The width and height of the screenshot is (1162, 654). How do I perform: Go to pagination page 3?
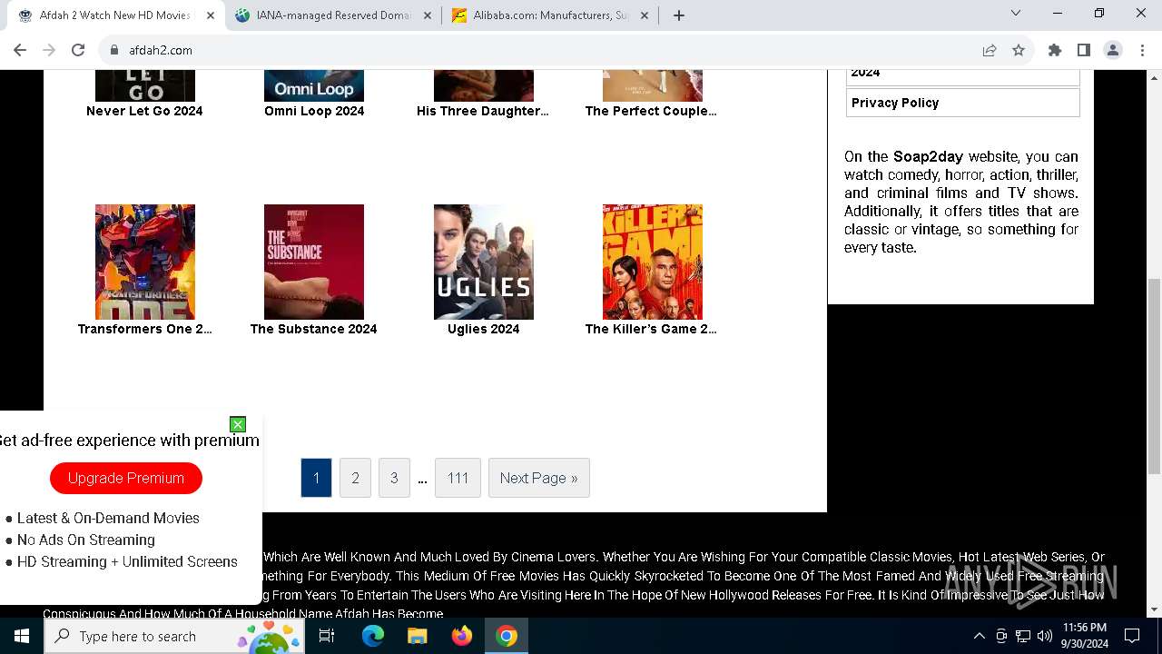tap(394, 478)
